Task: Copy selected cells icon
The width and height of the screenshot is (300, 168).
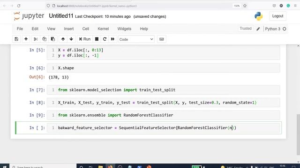Action: (44, 39)
